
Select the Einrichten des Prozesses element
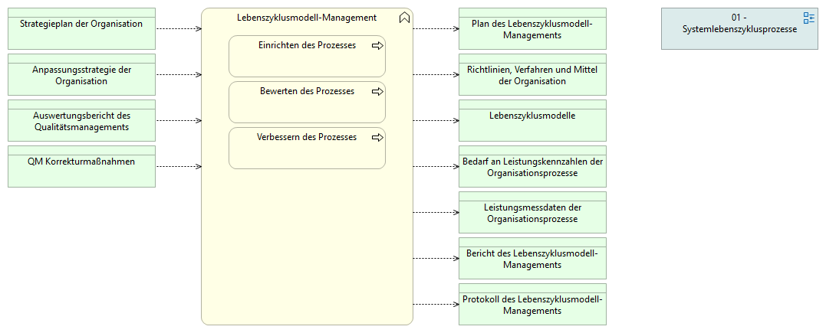(307, 57)
